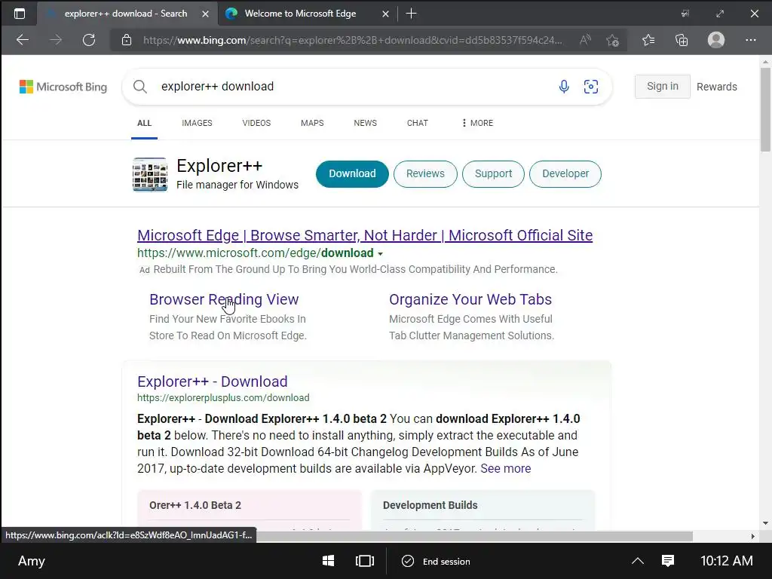Click the Bing search magnifier icon
The height and width of the screenshot is (579, 772).
click(139, 87)
